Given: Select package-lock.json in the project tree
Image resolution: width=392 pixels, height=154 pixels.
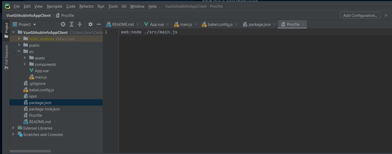Looking at the screenshot, I should [x=44, y=109].
